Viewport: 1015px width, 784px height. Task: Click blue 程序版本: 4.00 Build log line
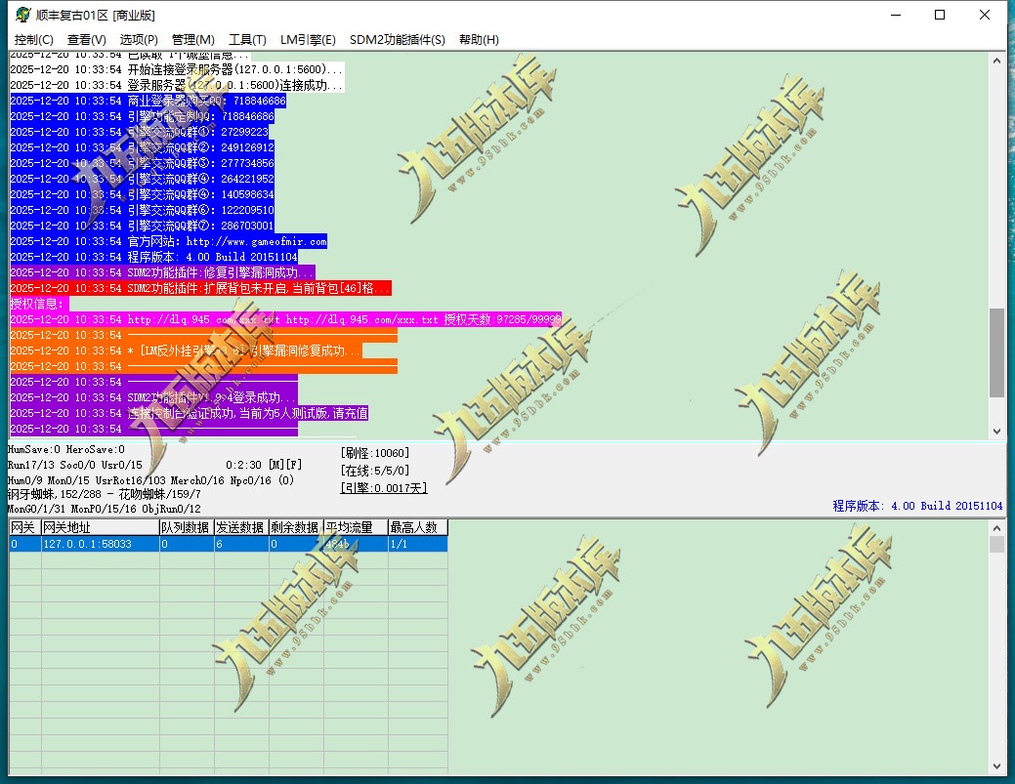pyautogui.click(x=153, y=257)
